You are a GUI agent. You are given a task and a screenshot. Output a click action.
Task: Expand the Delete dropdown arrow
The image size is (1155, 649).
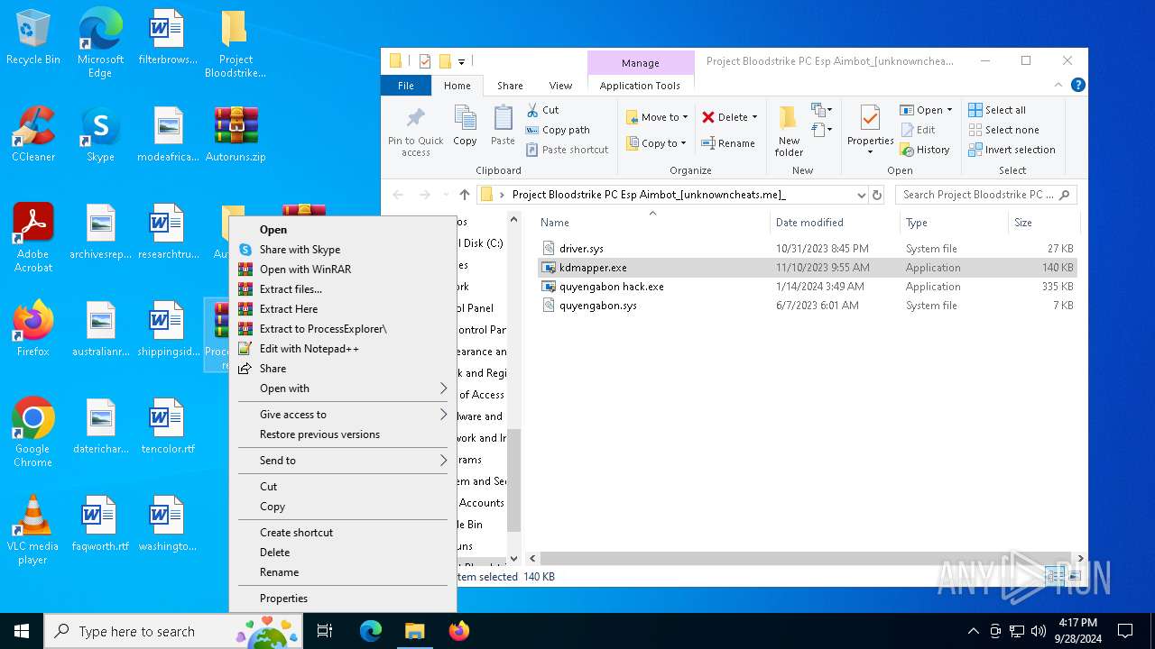(x=754, y=117)
